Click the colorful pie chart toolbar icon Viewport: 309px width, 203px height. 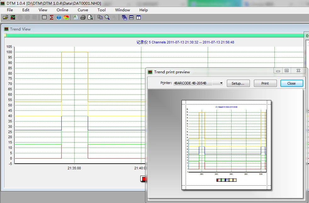click(66, 17)
